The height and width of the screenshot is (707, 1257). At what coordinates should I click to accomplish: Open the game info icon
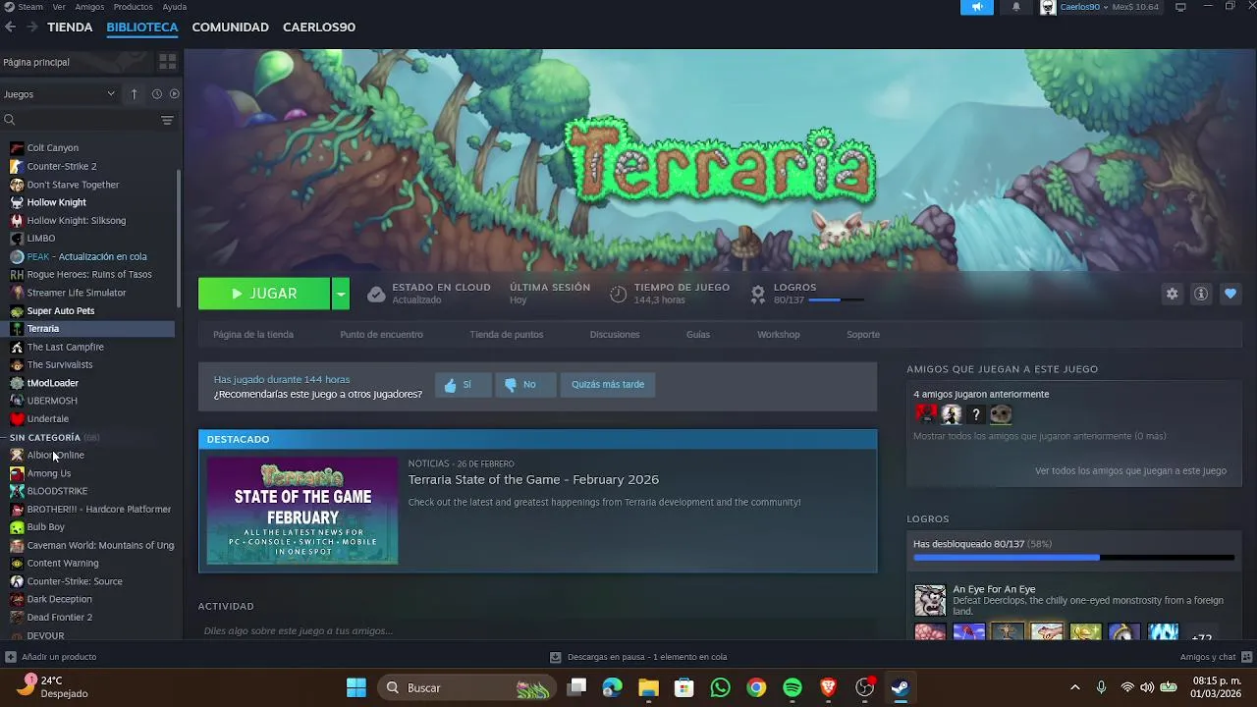[x=1201, y=294]
